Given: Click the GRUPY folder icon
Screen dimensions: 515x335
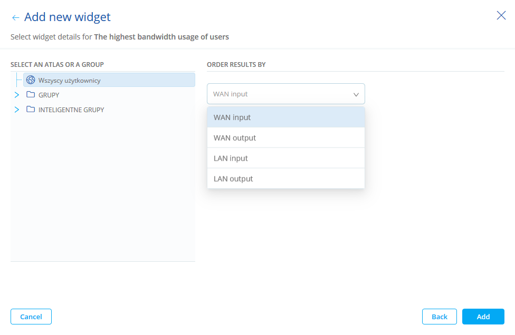Looking at the screenshot, I should point(31,95).
